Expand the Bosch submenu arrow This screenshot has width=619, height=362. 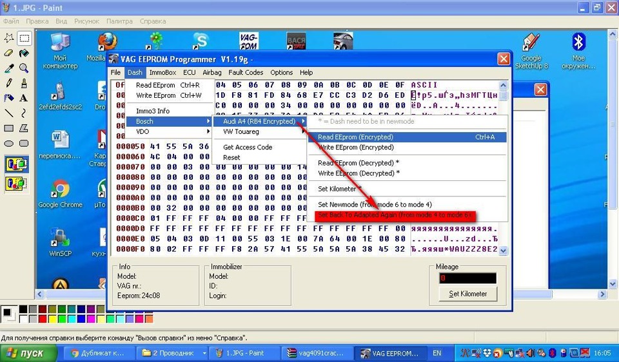click(x=208, y=121)
